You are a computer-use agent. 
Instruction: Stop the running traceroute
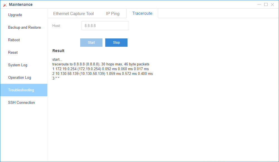pyautogui.click(x=116, y=43)
